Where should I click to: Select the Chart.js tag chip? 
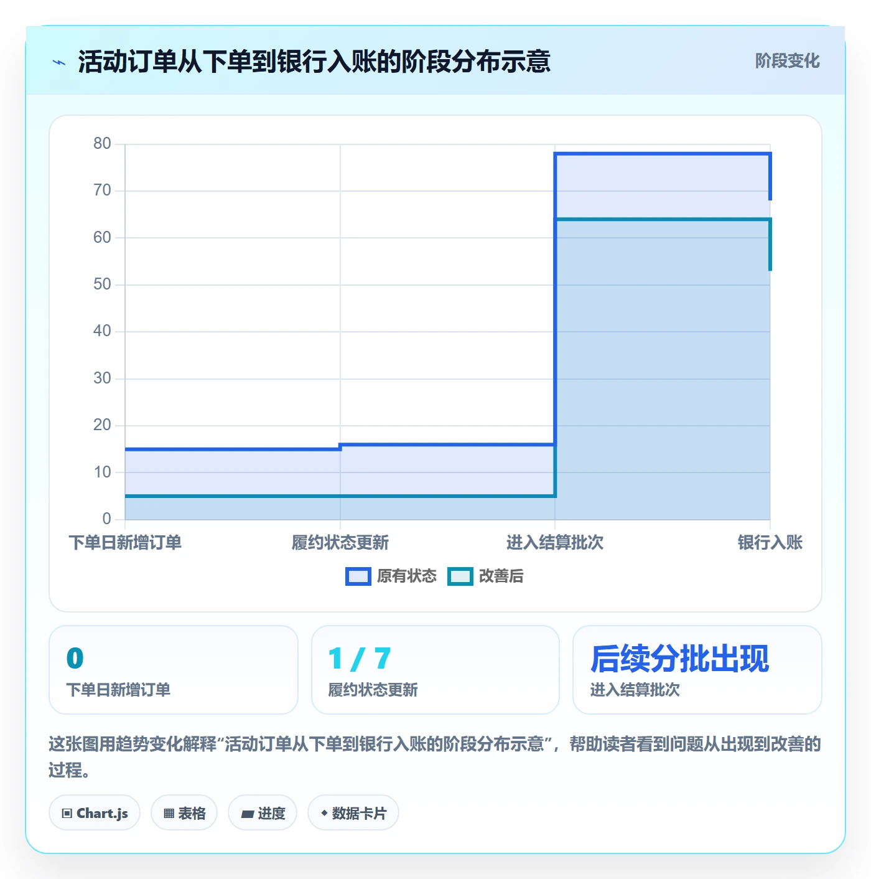point(95,813)
